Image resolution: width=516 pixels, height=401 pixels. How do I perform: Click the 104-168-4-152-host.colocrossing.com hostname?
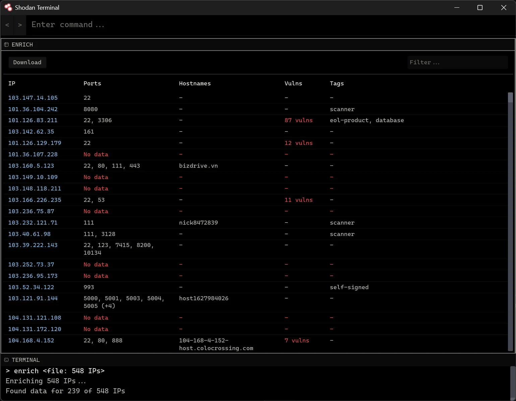216,344
